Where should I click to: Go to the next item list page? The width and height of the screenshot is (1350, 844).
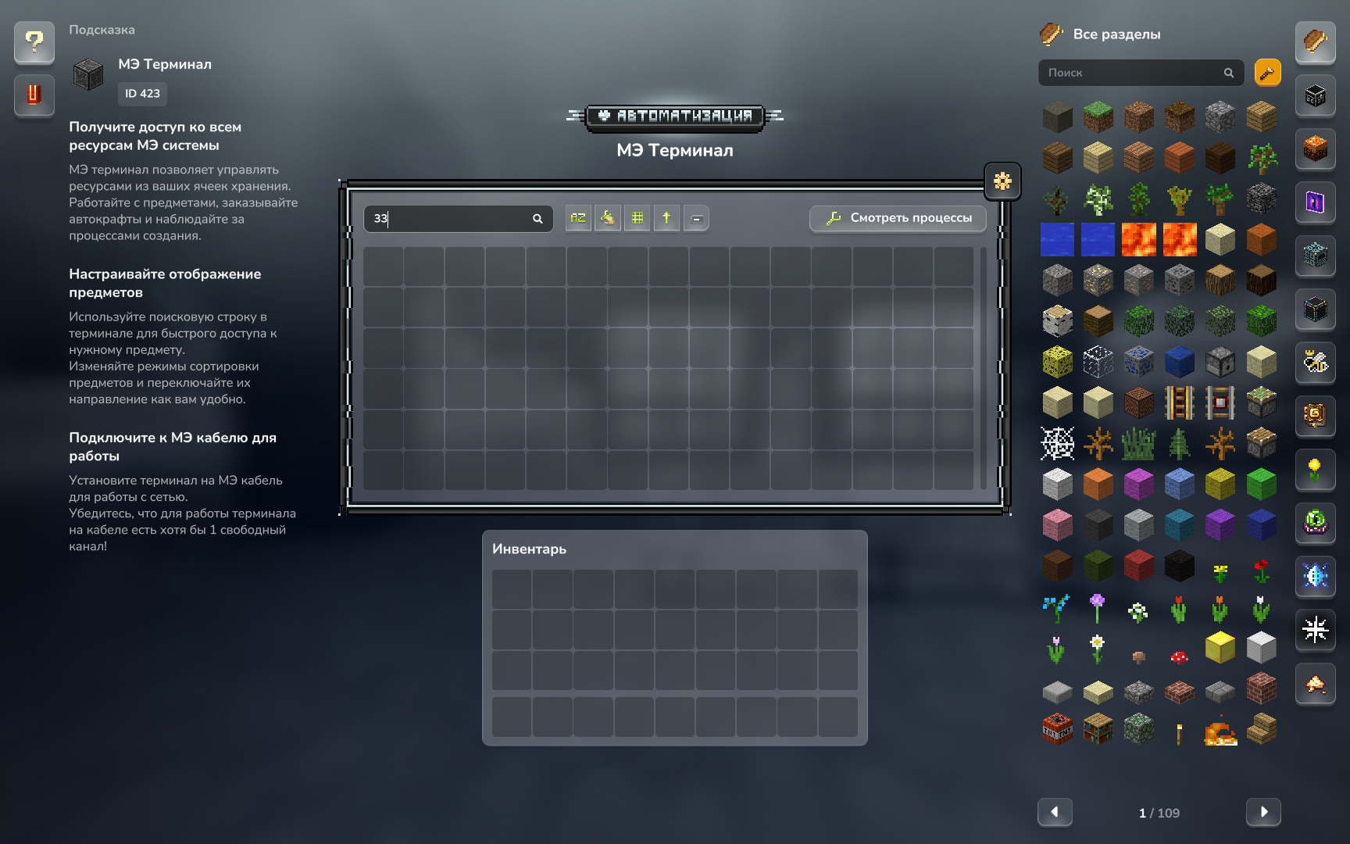[1263, 812]
